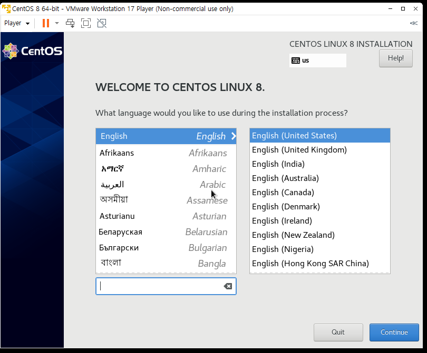Minimize the VMware Player window
427x353 pixels.
click(390, 9)
